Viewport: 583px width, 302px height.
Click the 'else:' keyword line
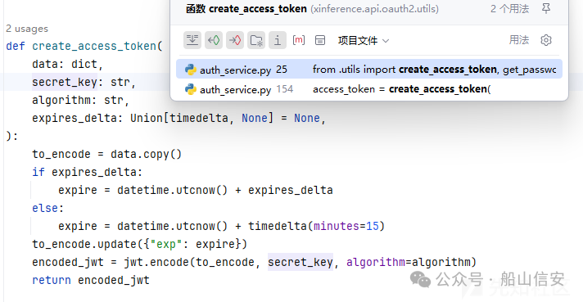pyautogui.click(x=48, y=208)
